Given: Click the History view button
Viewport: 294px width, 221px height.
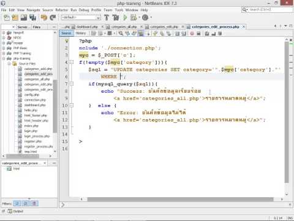Looking at the screenshot, I should click(81, 33).
